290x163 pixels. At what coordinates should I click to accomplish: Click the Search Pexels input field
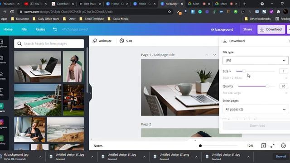pyautogui.click(x=49, y=43)
